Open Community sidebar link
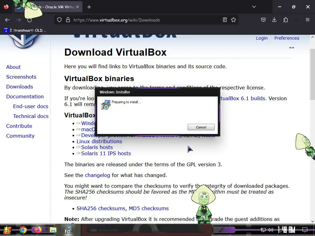 [x=20, y=136]
